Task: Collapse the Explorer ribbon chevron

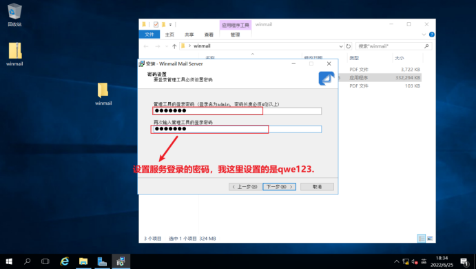Action: 424,34
